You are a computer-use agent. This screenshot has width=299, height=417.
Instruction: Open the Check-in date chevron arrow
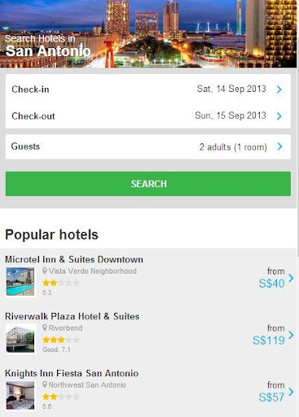279,90
